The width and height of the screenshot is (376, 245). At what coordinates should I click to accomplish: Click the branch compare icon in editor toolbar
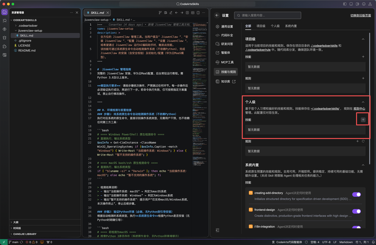(160, 13)
